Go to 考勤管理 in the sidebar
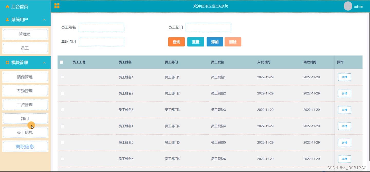Screen dimensions: 370x172 [25, 91]
